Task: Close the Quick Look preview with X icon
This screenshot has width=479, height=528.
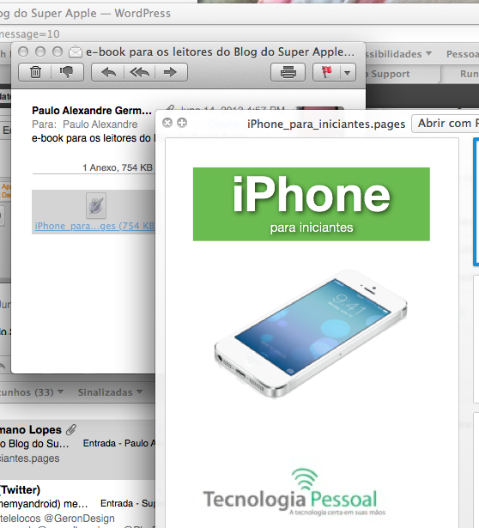Action: tap(167, 123)
